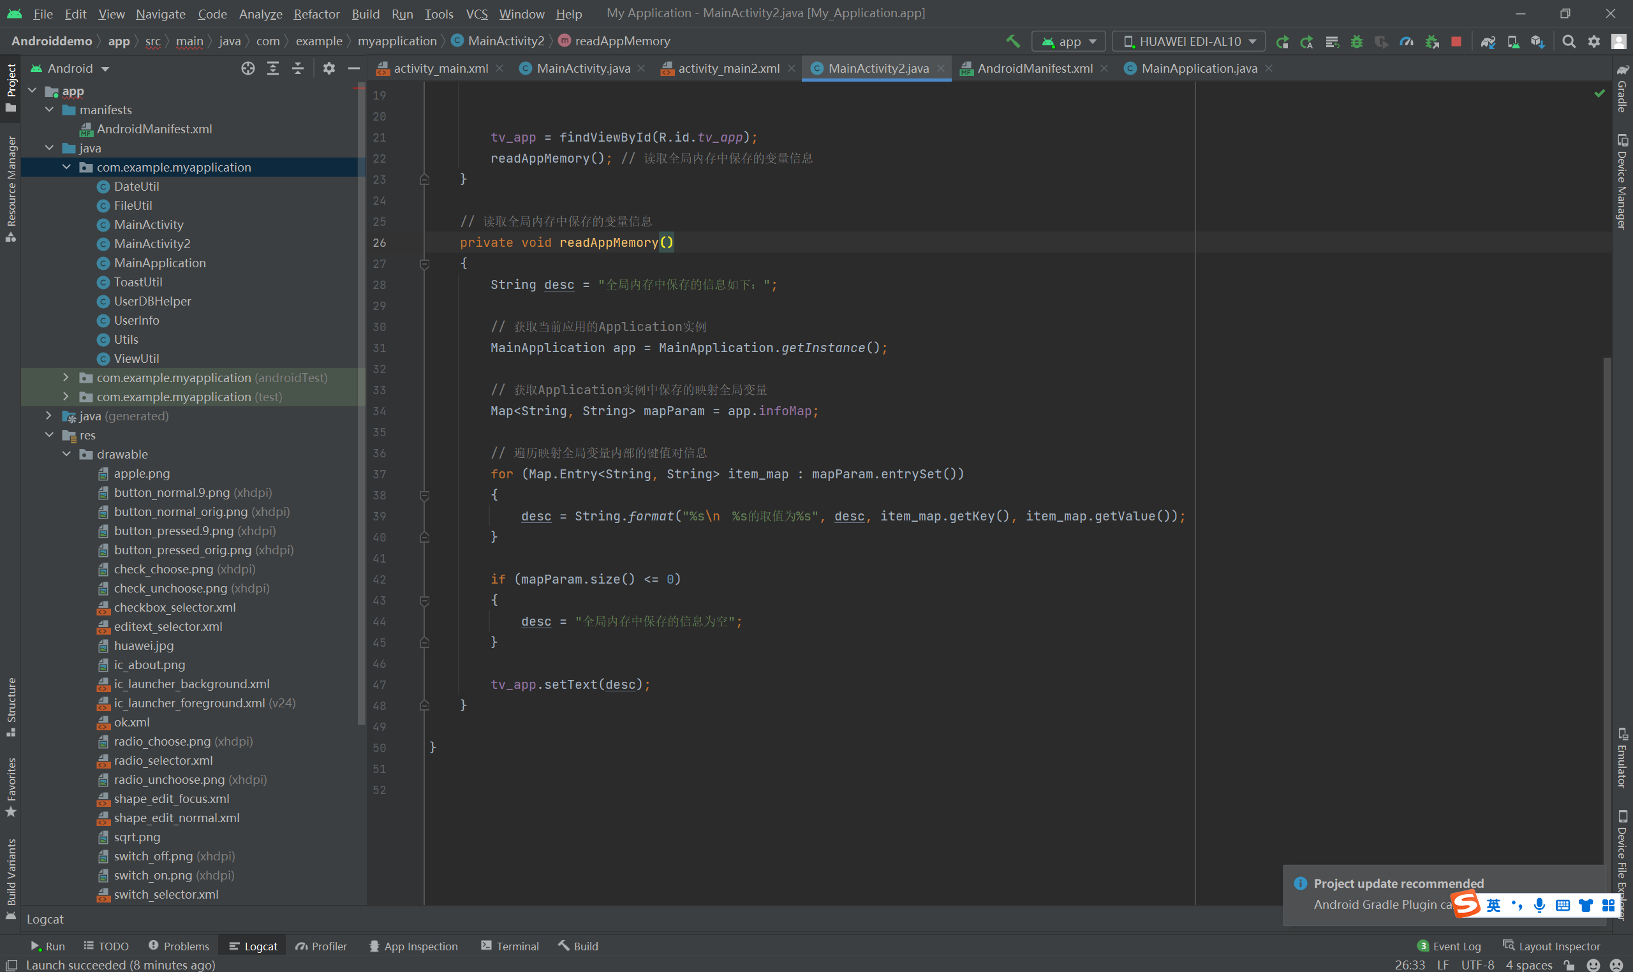
Task: Open the Event Log button
Action: point(1449,946)
